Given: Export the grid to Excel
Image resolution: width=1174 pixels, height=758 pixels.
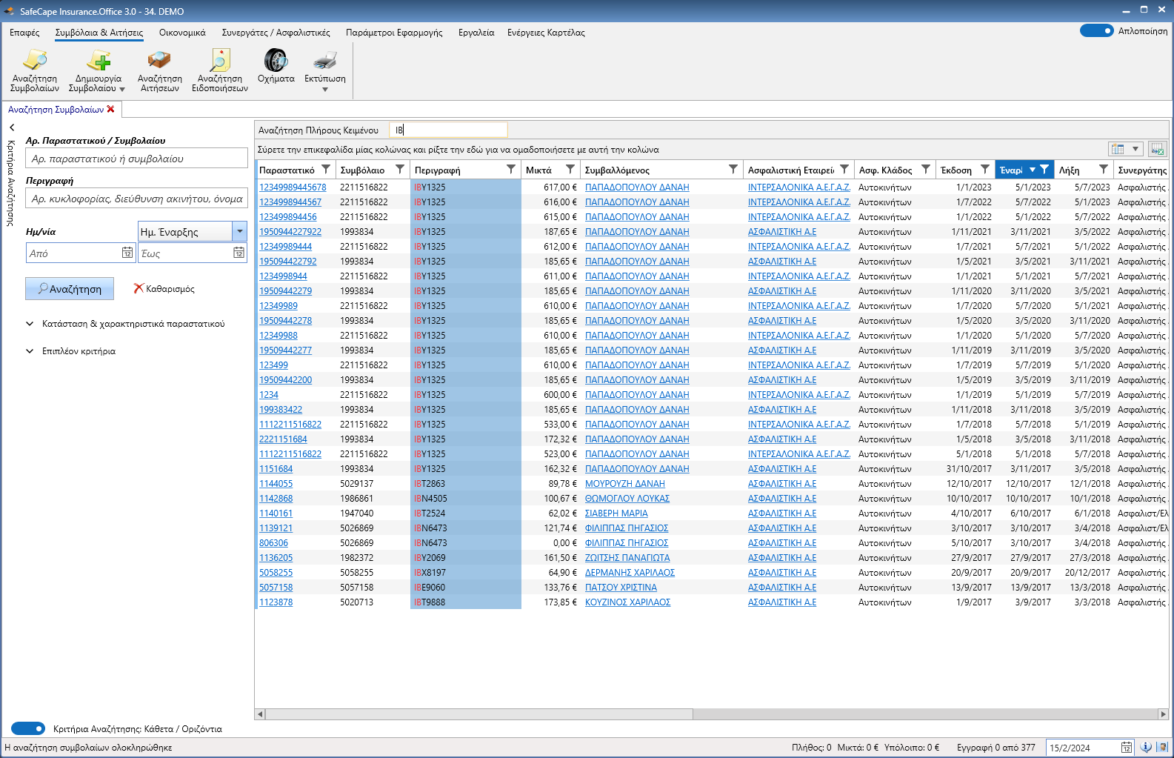Looking at the screenshot, I should (1157, 149).
